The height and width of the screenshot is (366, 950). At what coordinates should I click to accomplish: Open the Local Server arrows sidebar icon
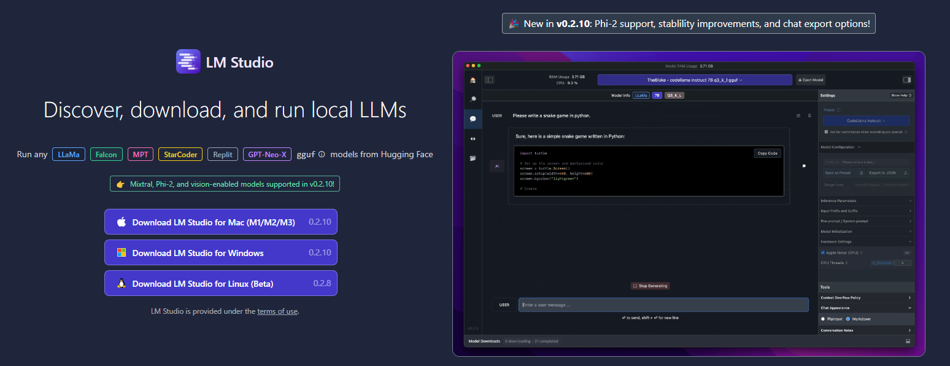click(473, 138)
